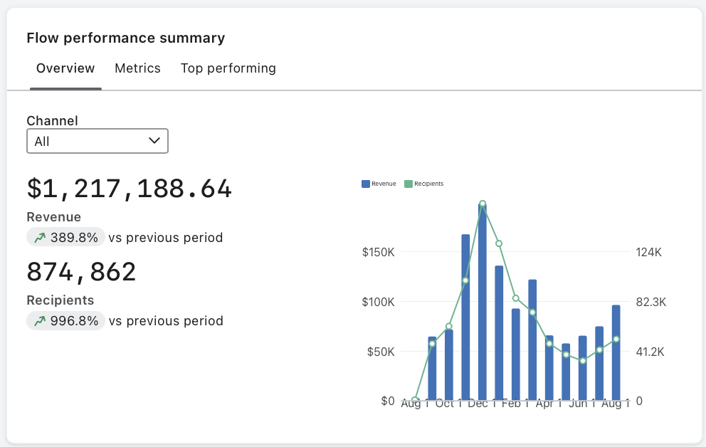Select the first blue revenue bar on left
The height and width of the screenshot is (447, 706).
coord(432,368)
